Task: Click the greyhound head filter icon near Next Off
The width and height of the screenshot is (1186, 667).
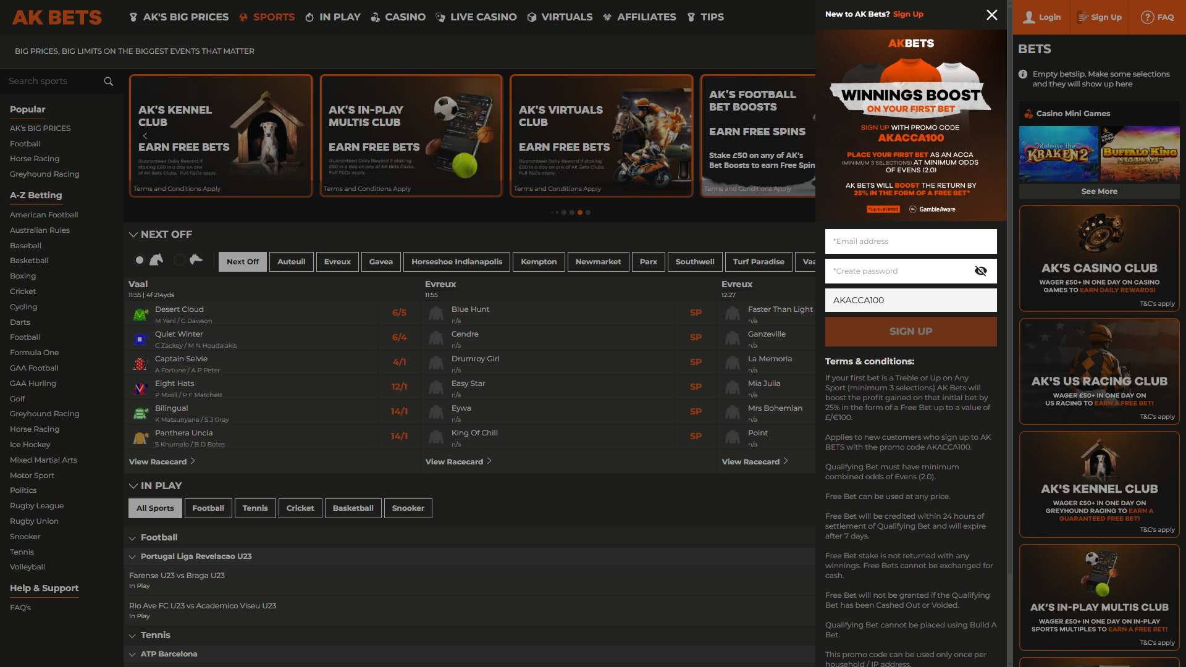Action: [196, 259]
